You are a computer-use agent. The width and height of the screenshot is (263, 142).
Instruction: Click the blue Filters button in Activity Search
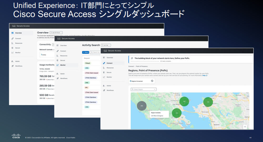(x=85, y=52)
